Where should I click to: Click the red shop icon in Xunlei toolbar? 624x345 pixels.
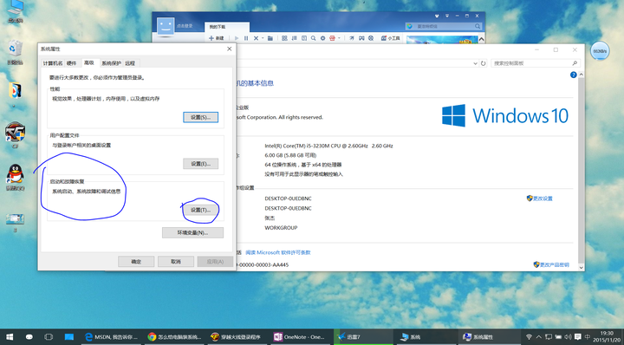coord(332,38)
